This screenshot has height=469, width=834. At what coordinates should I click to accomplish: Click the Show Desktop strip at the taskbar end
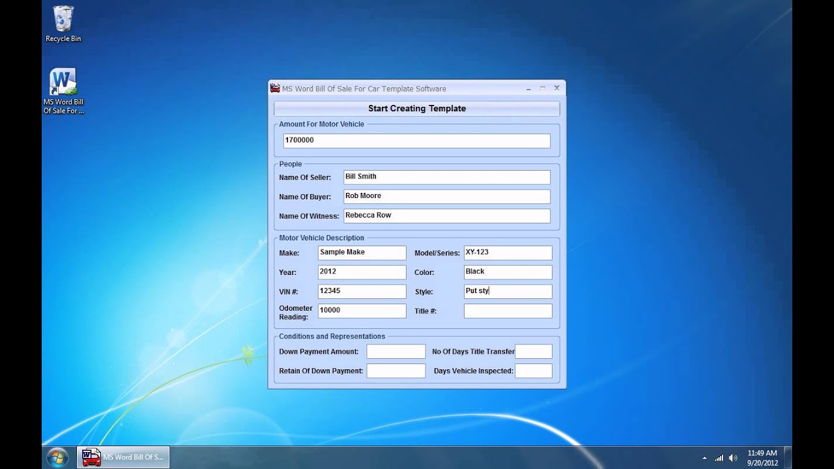788,457
